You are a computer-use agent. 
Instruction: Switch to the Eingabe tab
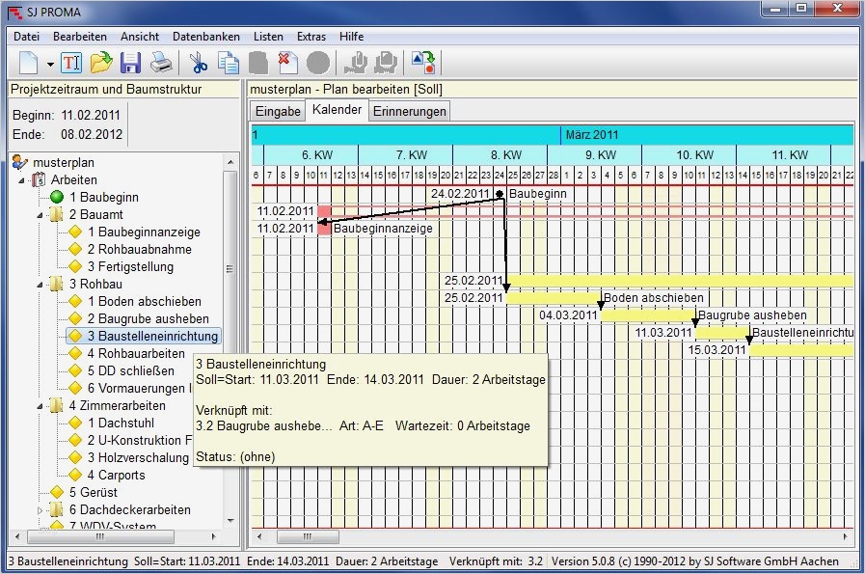click(278, 111)
